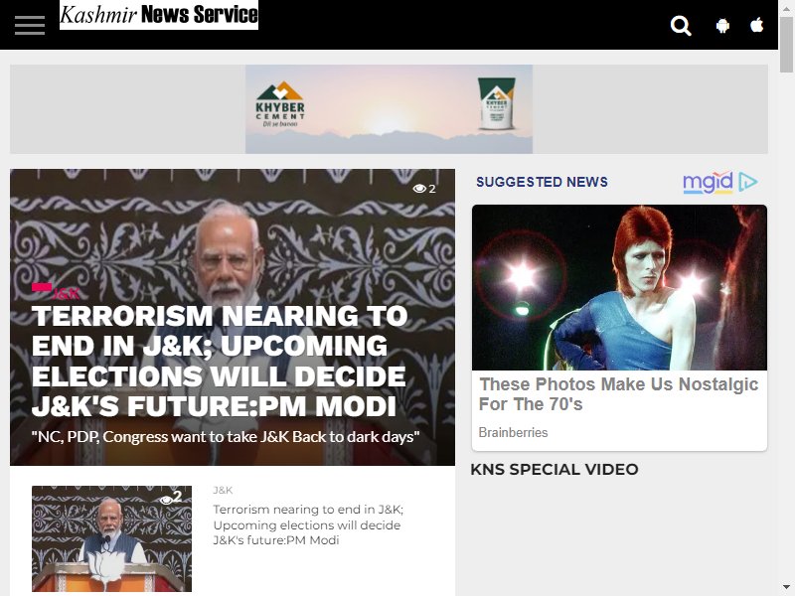Screen dimensions: 795x596
Task: Open the David Bowie nostalgic photo thumbnail
Action: click(619, 287)
